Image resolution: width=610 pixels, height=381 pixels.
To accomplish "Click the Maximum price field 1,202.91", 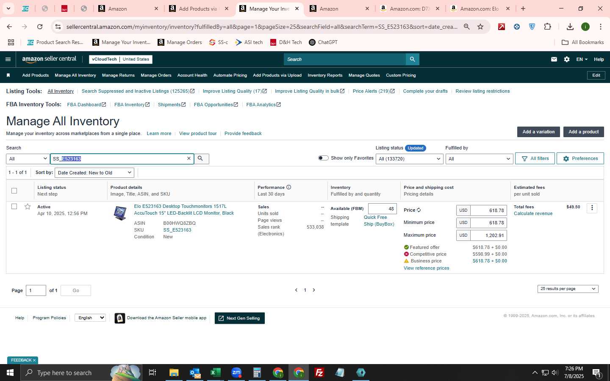I will (488, 235).
